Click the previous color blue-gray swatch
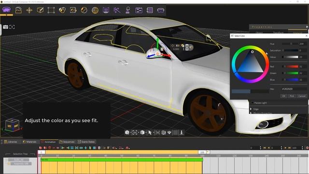309x174 pixels. coord(241,91)
